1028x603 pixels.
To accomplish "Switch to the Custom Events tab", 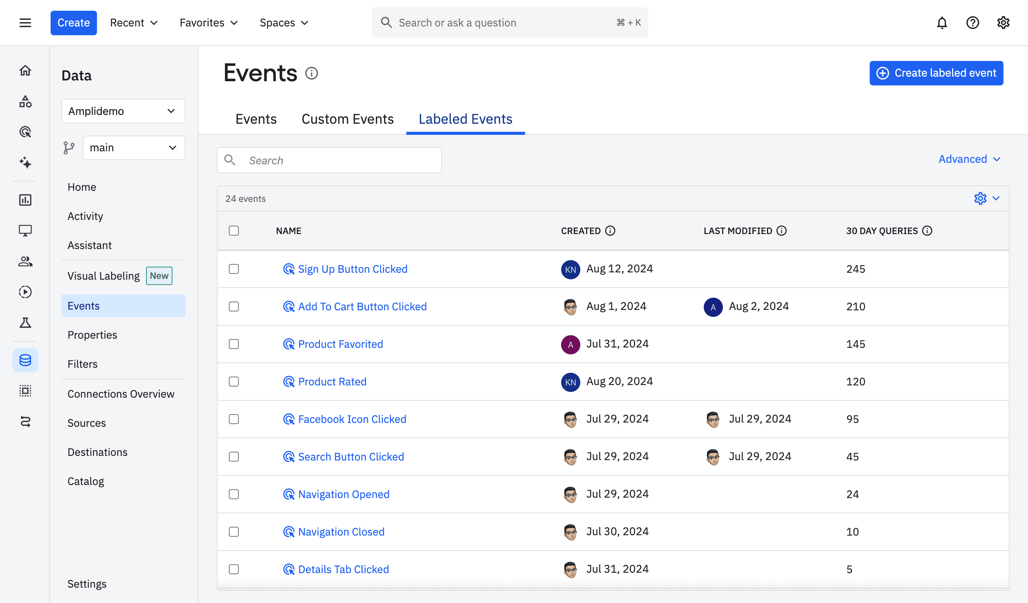I will [x=347, y=119].
